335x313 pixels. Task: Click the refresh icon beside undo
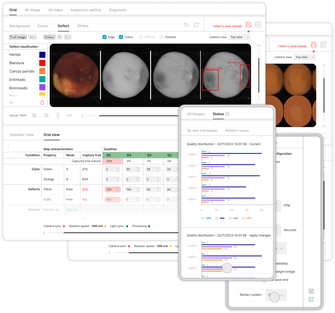196,25
